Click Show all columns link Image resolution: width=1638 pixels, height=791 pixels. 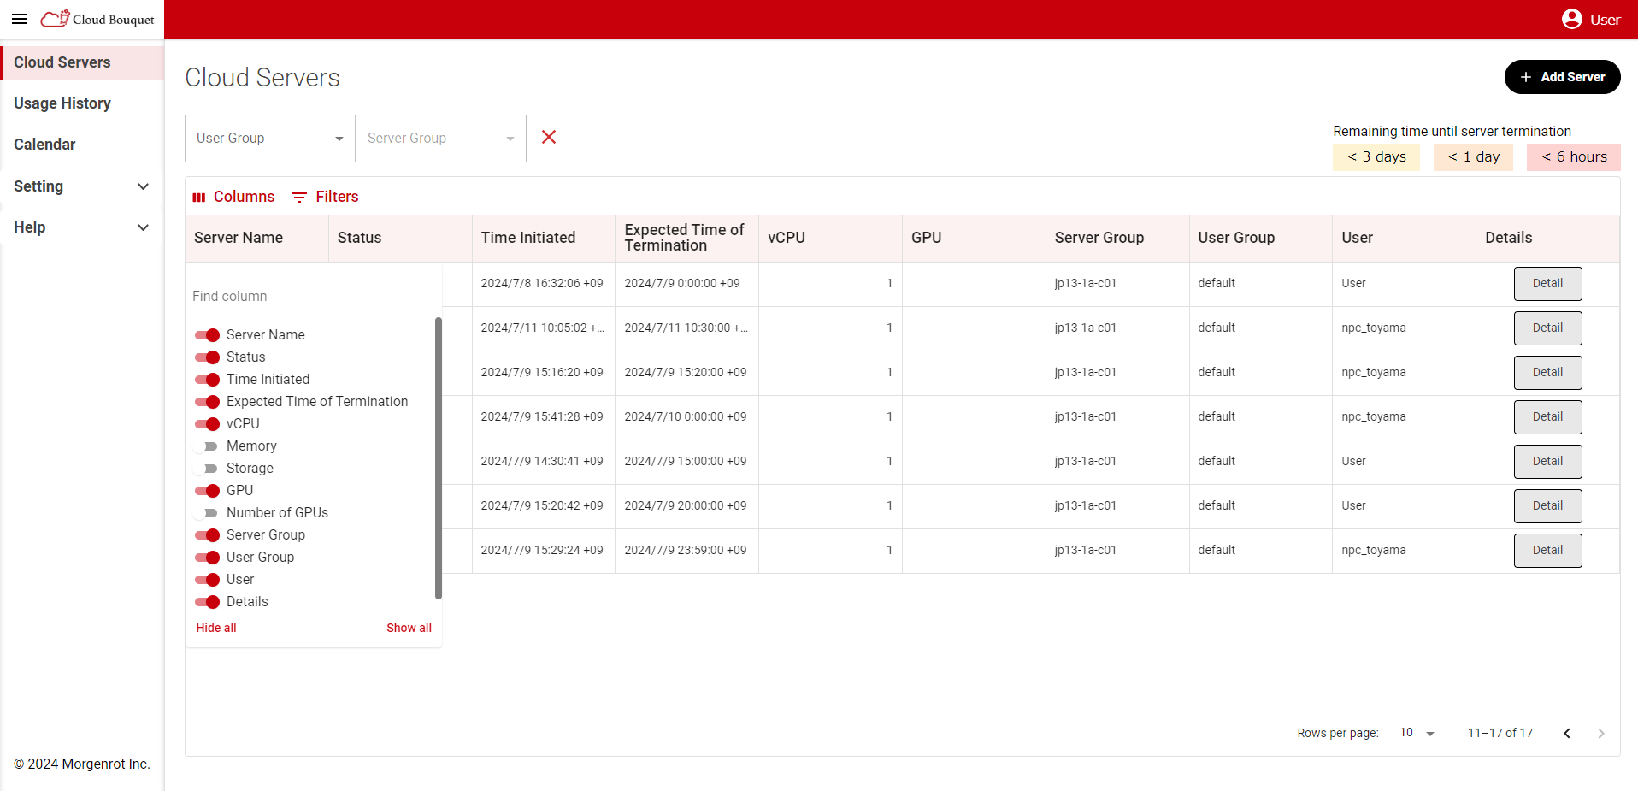click(409, 628)
